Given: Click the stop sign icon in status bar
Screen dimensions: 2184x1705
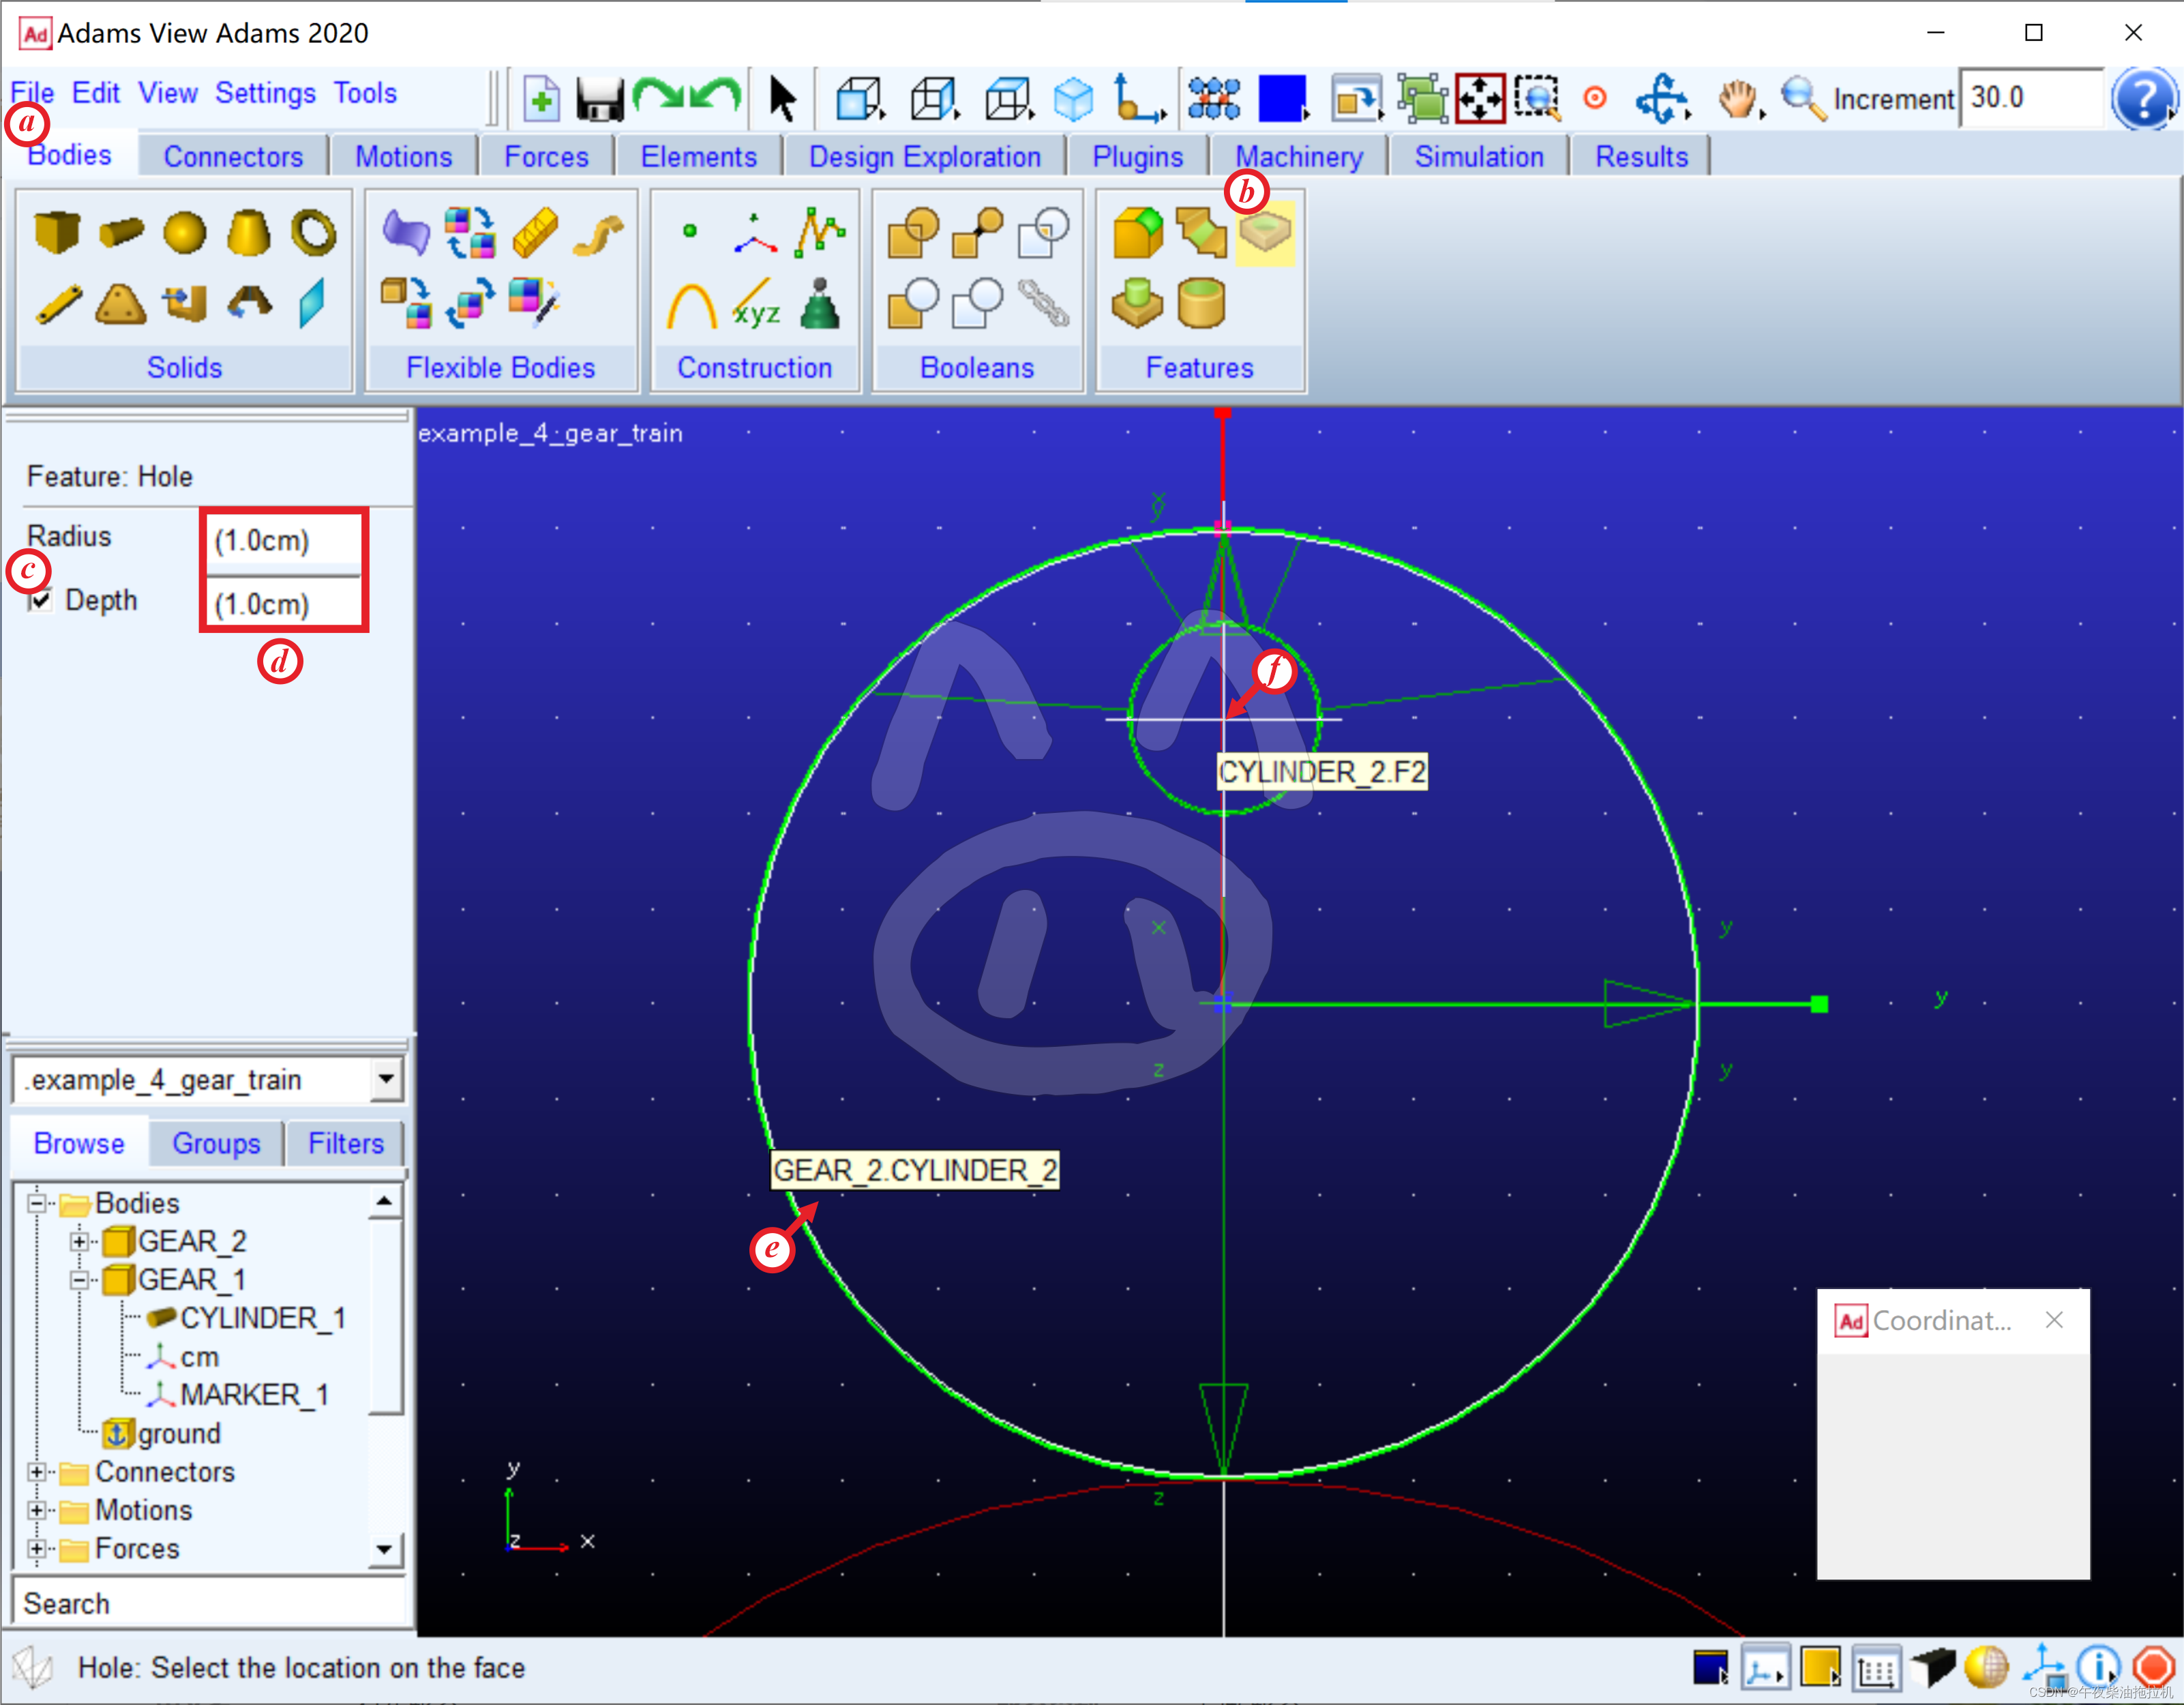Looking at the screenshot, I should [x=2154, y=1668].
